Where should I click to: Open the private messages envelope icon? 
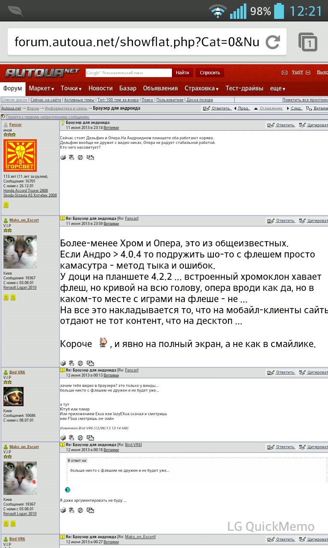pyautogui.click(x=284, y=72)
